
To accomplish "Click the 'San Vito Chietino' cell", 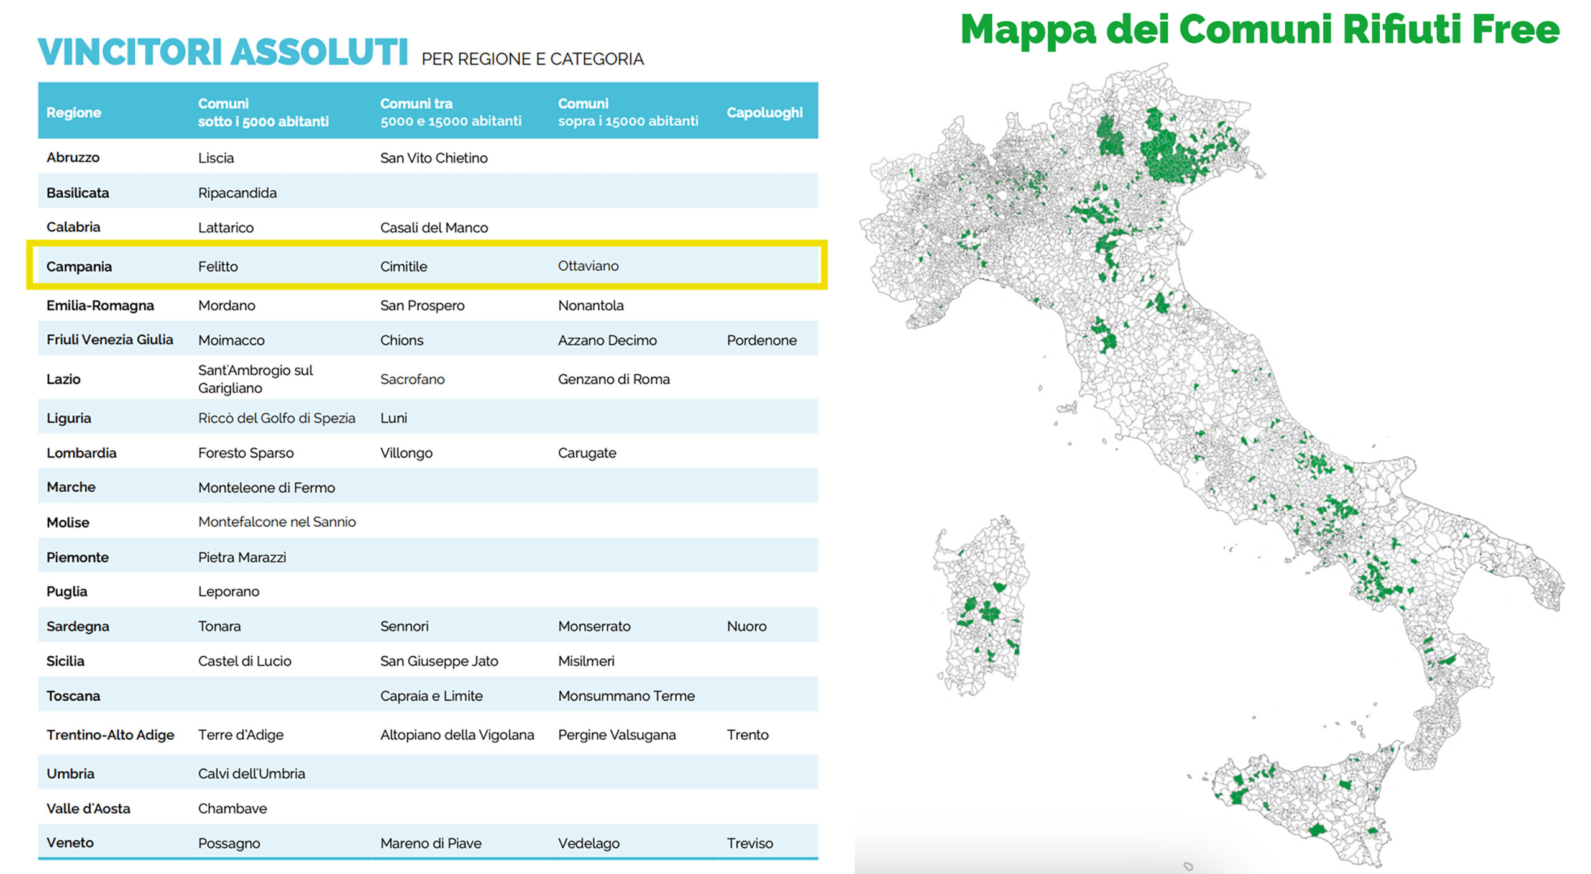I will click(434, 158).
